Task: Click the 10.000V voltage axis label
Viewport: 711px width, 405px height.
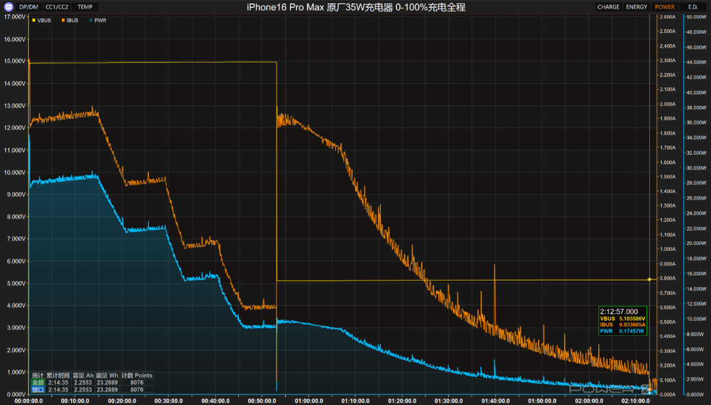Action: [x=14, y=173]
